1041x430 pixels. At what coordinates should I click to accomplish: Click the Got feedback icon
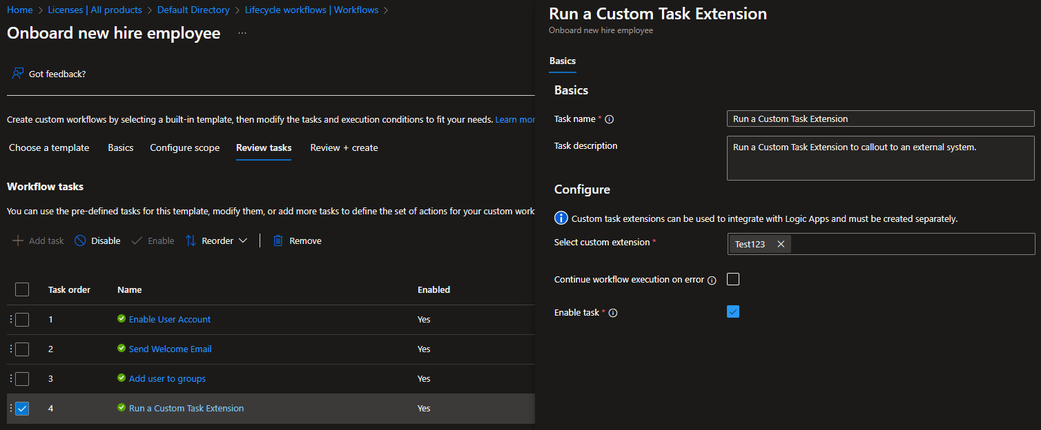[18, 74]
